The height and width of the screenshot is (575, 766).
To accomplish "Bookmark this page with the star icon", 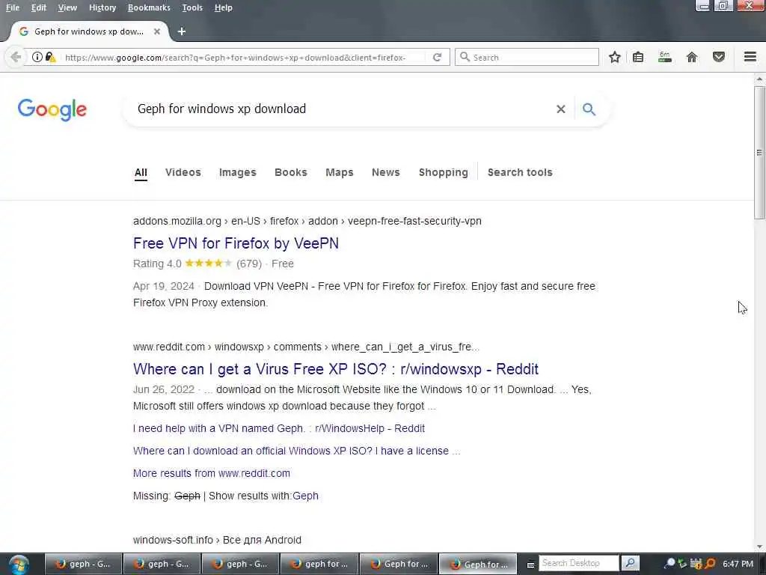I will click(615, 57).
